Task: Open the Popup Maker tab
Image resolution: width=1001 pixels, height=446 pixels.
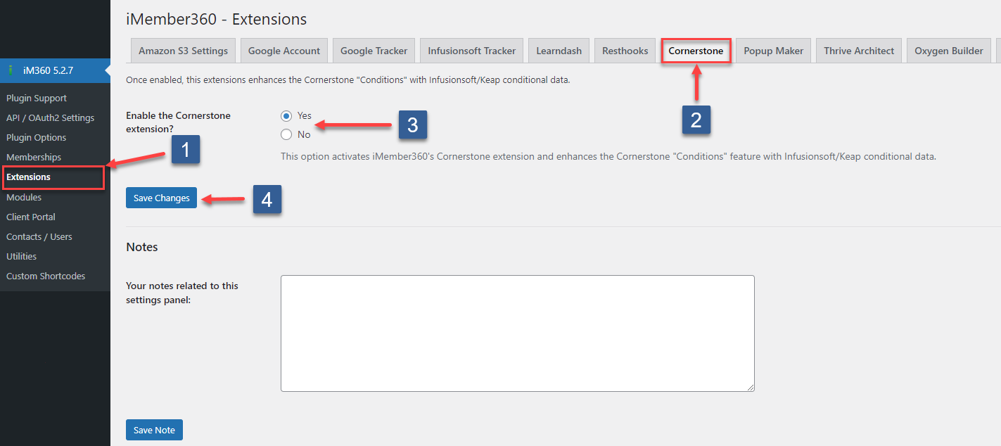Action: pyautogui.click(x=772, y=50)
